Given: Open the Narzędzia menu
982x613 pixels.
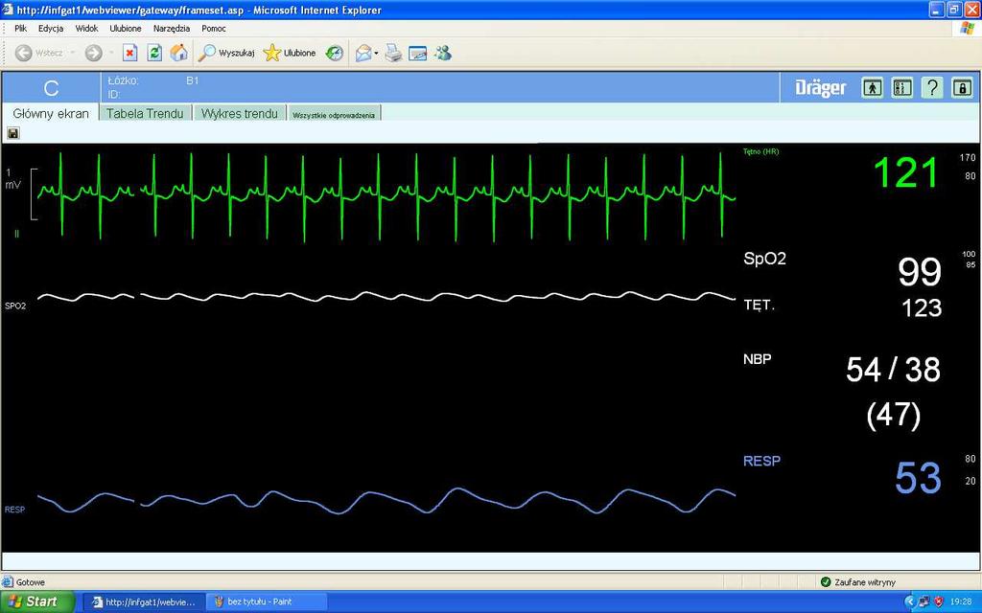Looking at the screenshot, I should click(172, 28).
